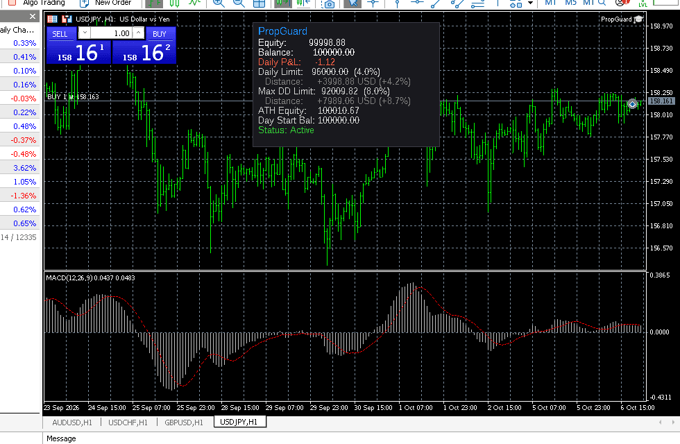Take a chart screenshot with camera icon
The height and width of the screenshot is (444, 680).
click(x=329, y=3)
